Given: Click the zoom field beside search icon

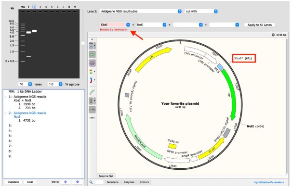Looking at the screenshot, I should click(99, 182).
